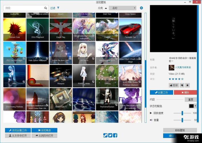The width and height of the screenshot is (202, 143).
Task: Open settings gear icon
Action: tap(141, 8)
